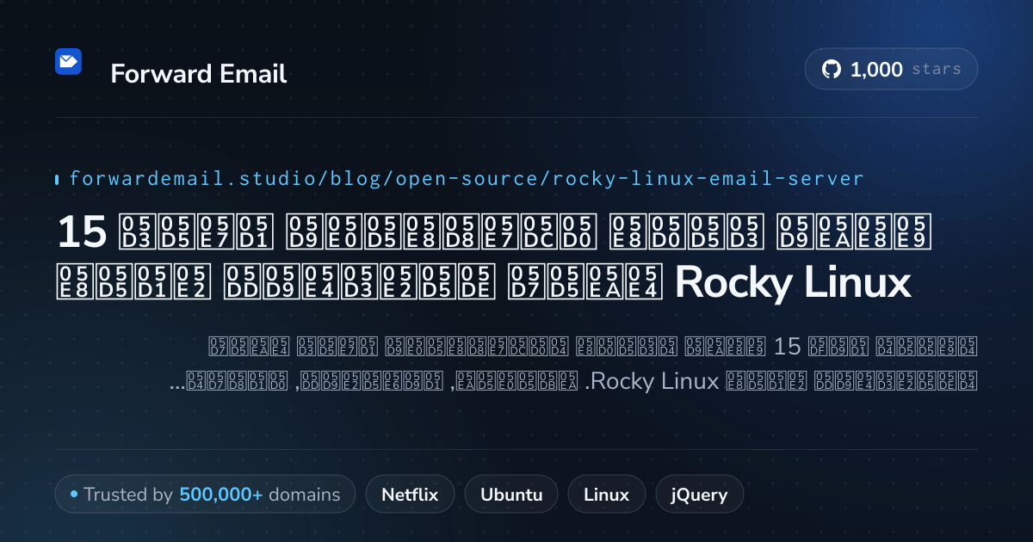The height and width of the screenshot is (542, 1033).
Task: Click the GitHub octocat icon
Action: (831, 70)
